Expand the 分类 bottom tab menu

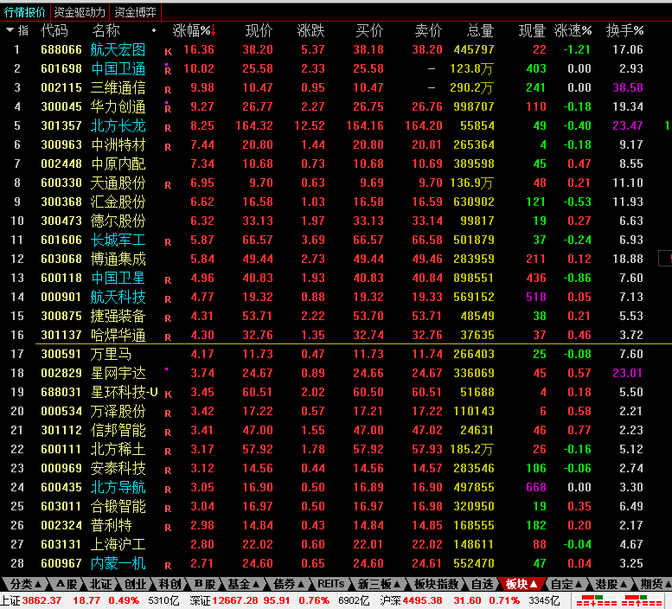pos(38,584)
